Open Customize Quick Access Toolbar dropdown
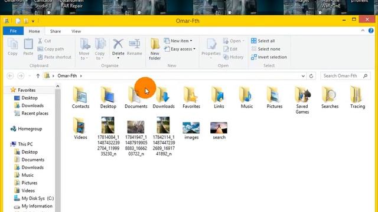Viewport: 378px width, 212px height. pyautogui.click(x=33, y=21)
